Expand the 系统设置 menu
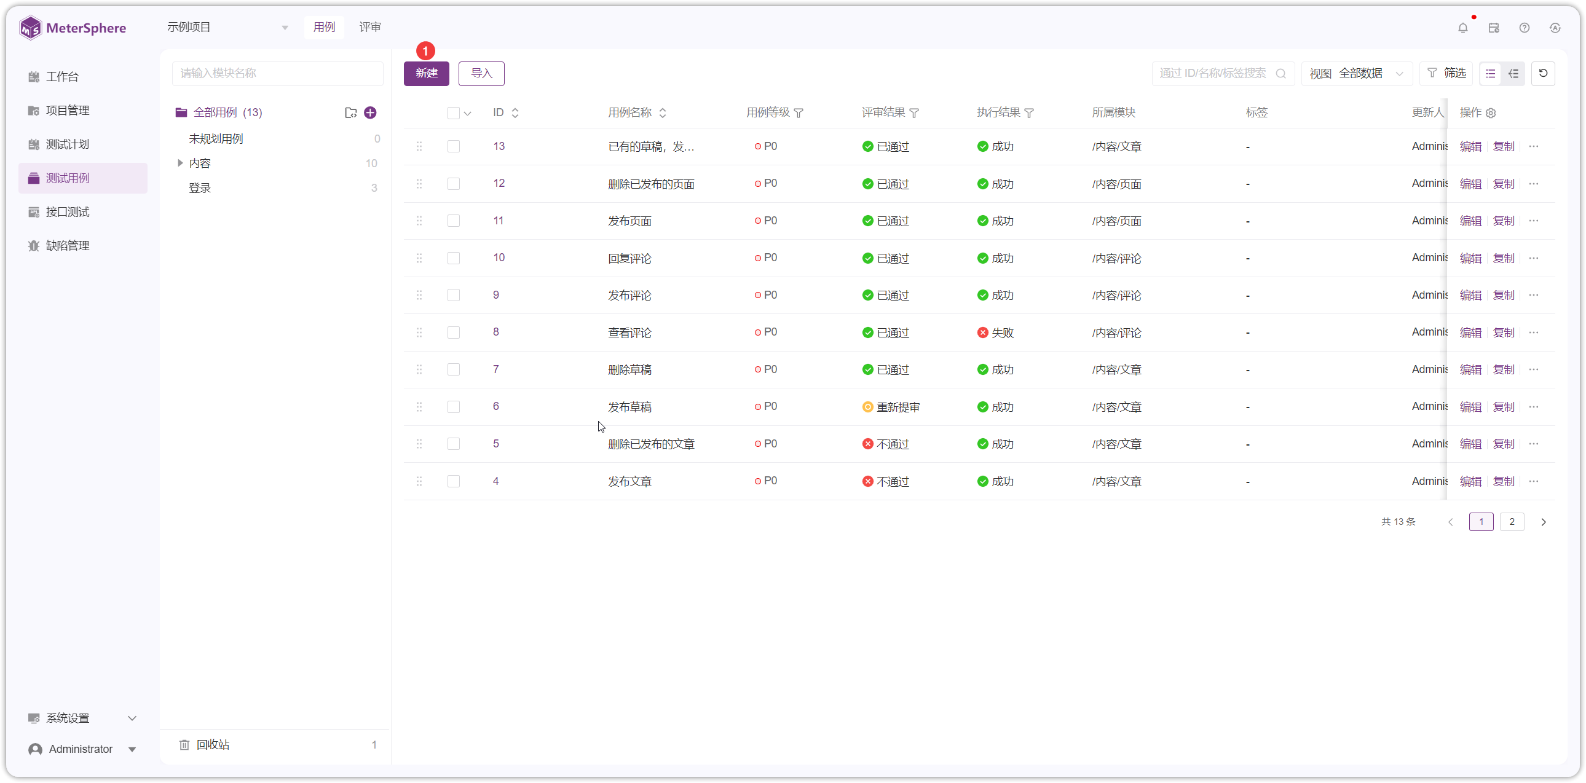 83,718
